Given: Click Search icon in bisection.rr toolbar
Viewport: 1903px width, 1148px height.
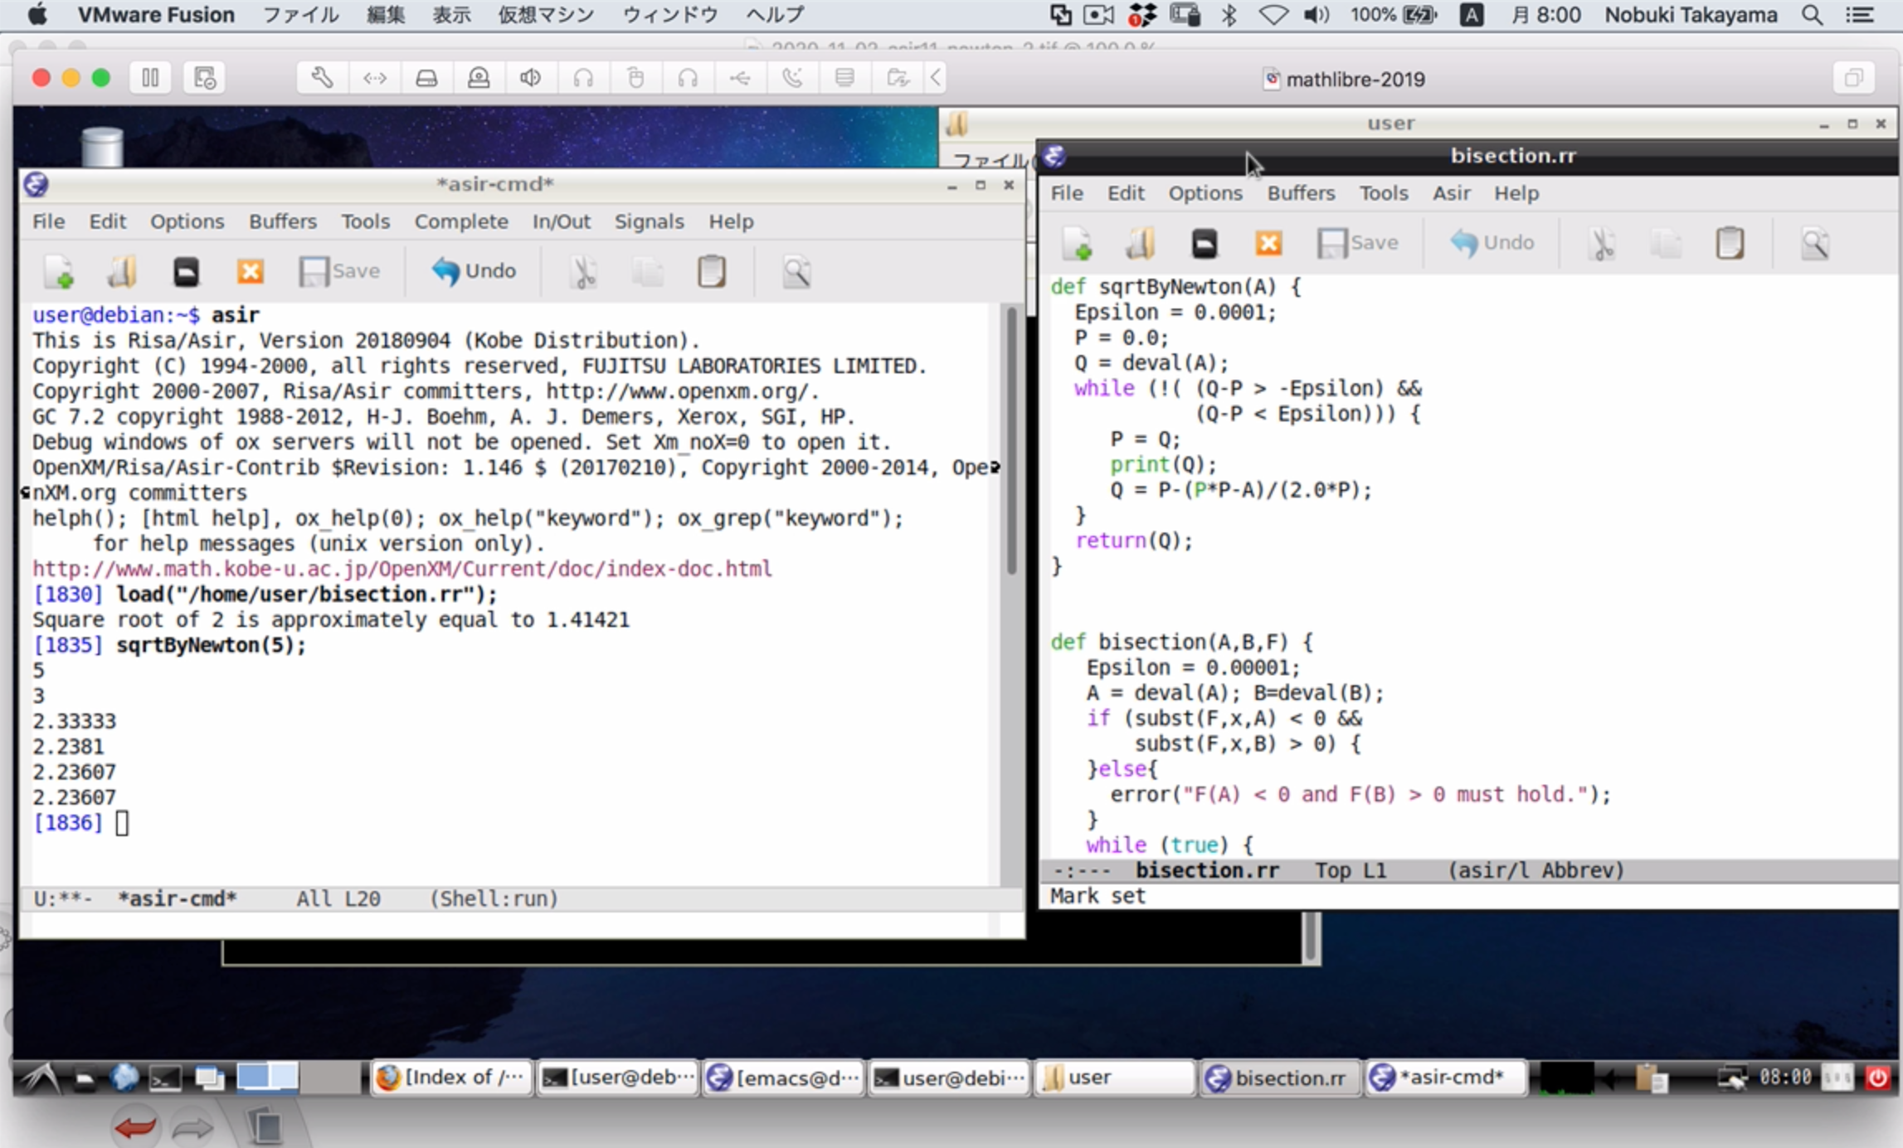Looking at the screenshot, I should coord(1815,244).
